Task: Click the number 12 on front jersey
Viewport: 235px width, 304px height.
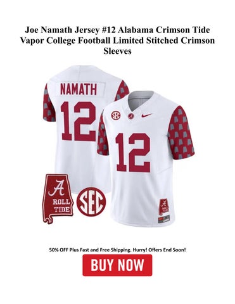Action: (133, 152)
